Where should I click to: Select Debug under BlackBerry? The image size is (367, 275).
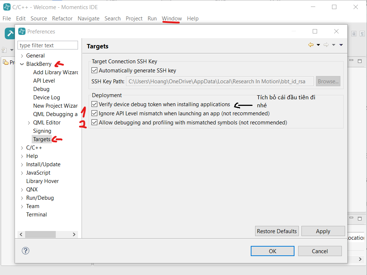click(x=41, y=89)
